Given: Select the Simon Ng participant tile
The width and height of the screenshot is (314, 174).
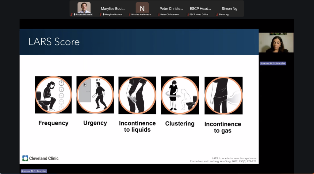Looking at the screenshot, I should click(x=229, y=9).
